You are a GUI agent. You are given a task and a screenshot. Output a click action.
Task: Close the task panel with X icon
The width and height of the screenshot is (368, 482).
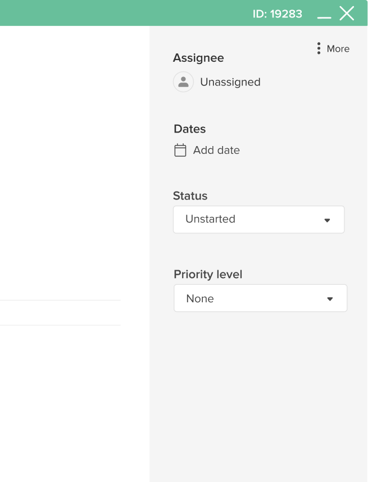(x=347, y=13)
